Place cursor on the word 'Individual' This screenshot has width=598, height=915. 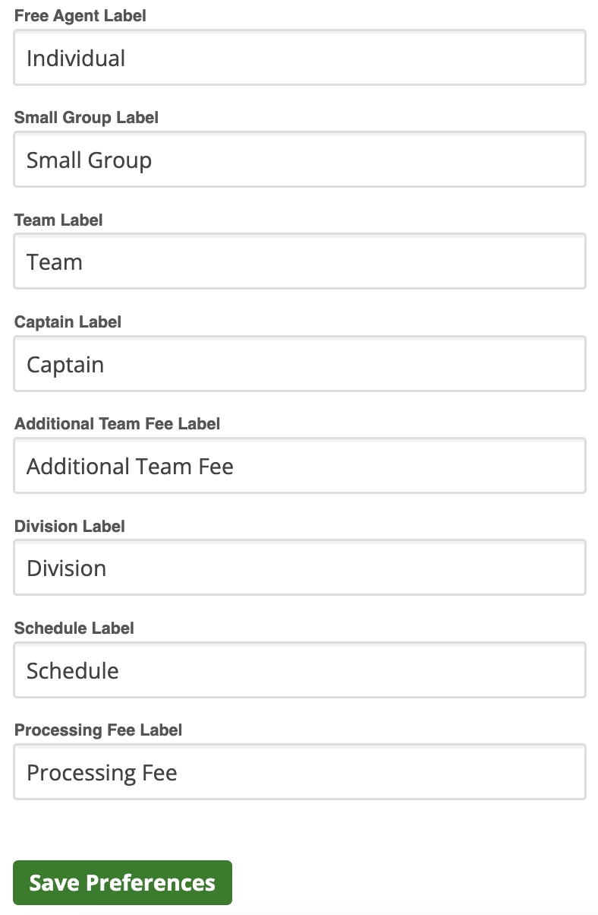76,59
